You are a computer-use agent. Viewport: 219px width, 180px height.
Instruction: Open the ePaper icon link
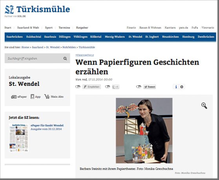tap(14, 97)
